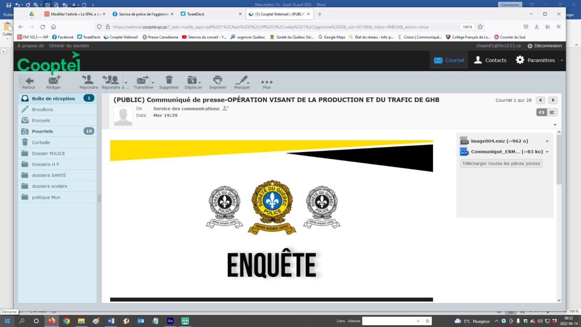Click the Déconnexion logout link
581x327 pixels.
click(545, 46)
